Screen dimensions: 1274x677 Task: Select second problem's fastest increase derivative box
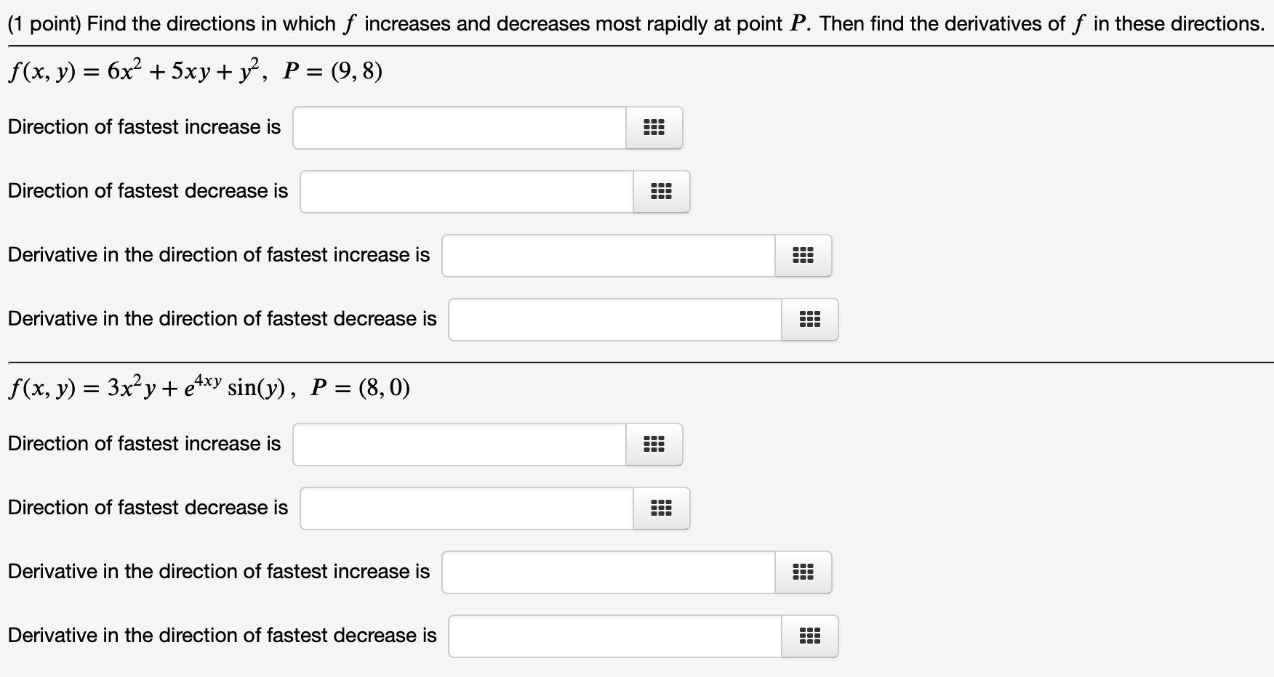(608, 572)
